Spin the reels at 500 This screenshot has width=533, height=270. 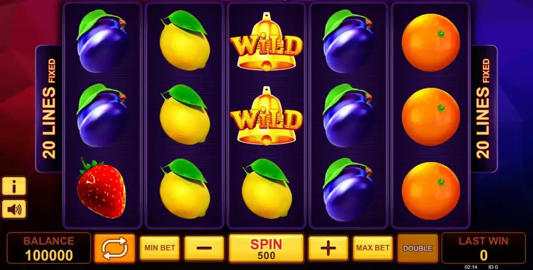pyautogui.click(x=266, y=248)
